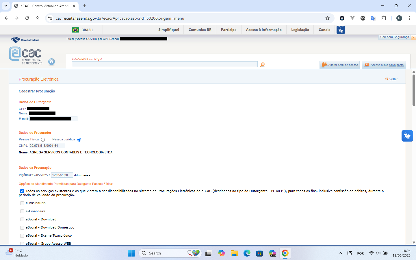Click the floating VLibras hand widget
This screenshot has height=260, width=416.
point(407,136)
